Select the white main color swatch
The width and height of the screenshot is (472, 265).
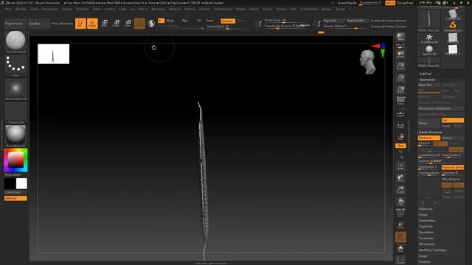(x=21, y=183)
